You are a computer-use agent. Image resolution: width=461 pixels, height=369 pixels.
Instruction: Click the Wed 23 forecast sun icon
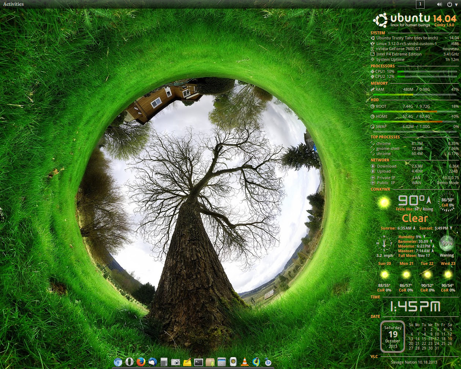tap(448, 275)
